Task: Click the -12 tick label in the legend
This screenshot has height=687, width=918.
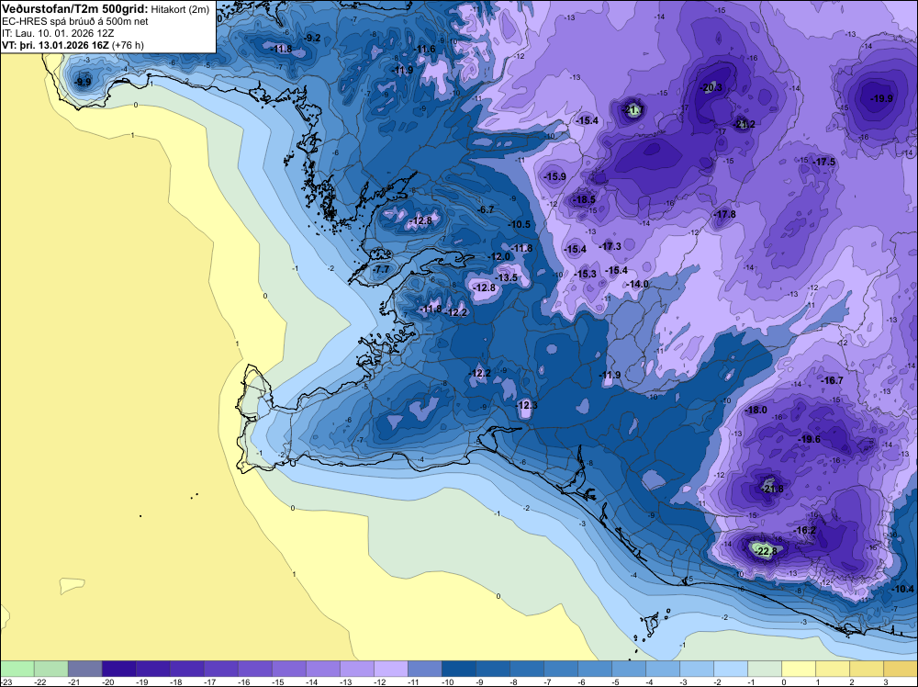Action: [381, 681]
